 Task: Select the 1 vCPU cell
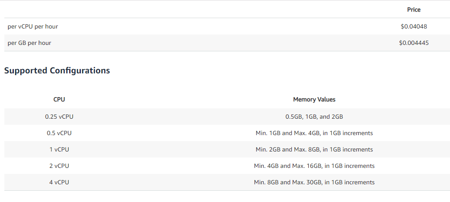(x=59, y=150)
